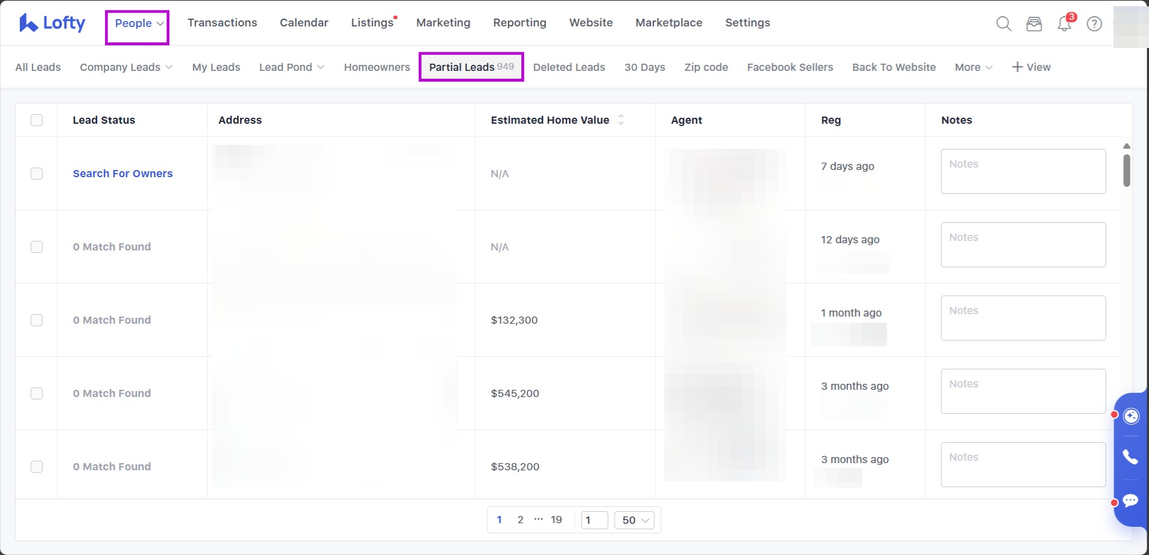Check the Search For Owners row checkbox
This screenshot has width=1149, height=555.
point(37,174)
